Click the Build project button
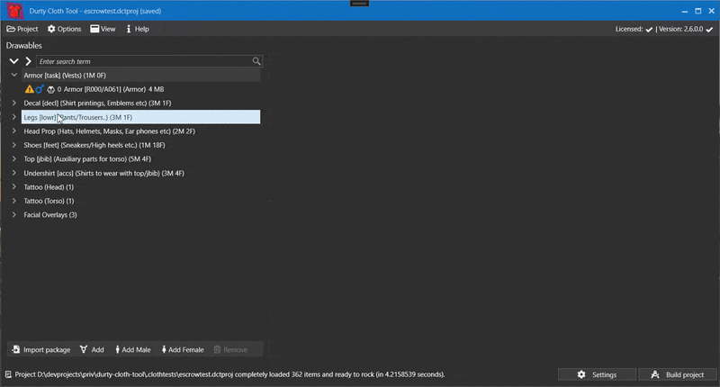Image resolution: width=720 pixels, height=387 pixels. point(678,374)
